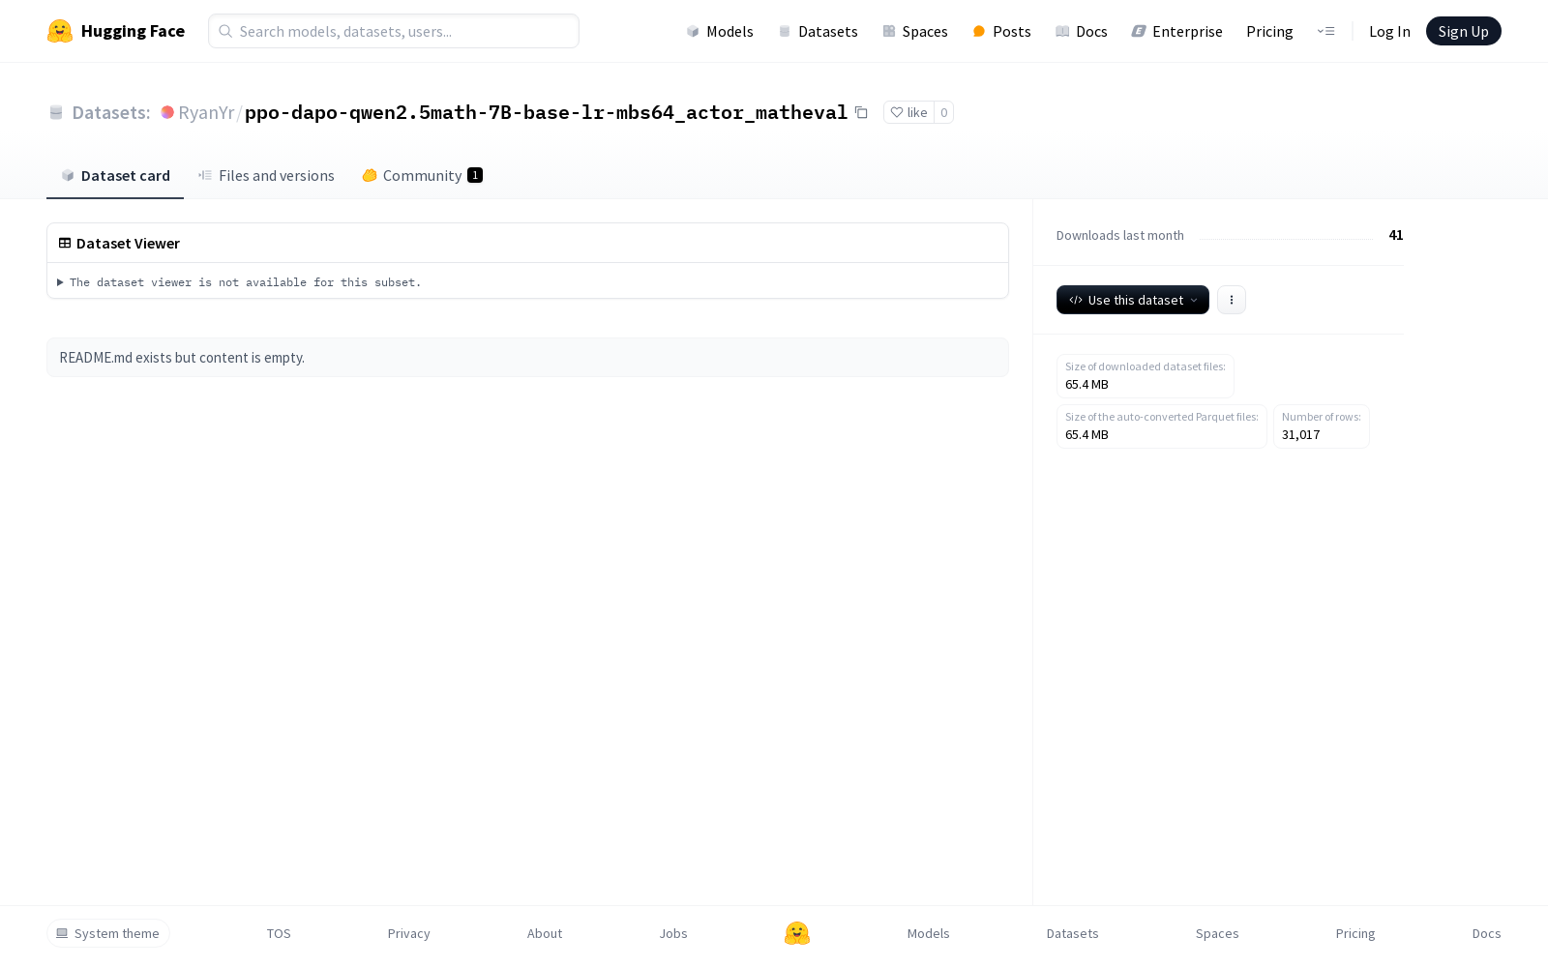Open the Pricing footer link
Screen dimensions: 1548x967
(1355, 933)
